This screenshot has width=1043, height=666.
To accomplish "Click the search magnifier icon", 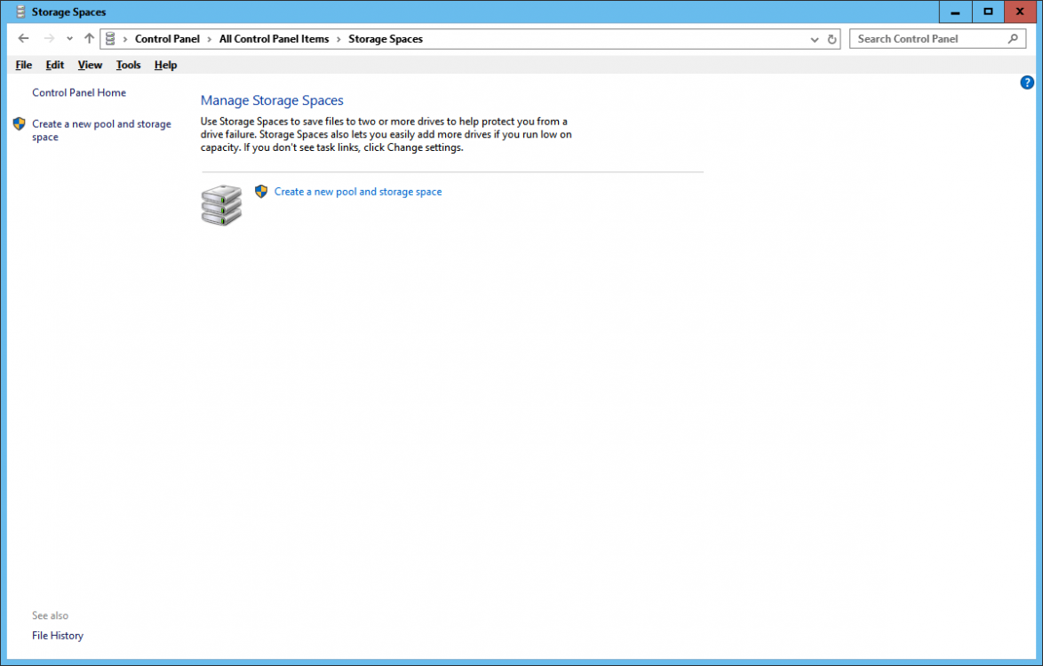I will tap(1013, 38).
